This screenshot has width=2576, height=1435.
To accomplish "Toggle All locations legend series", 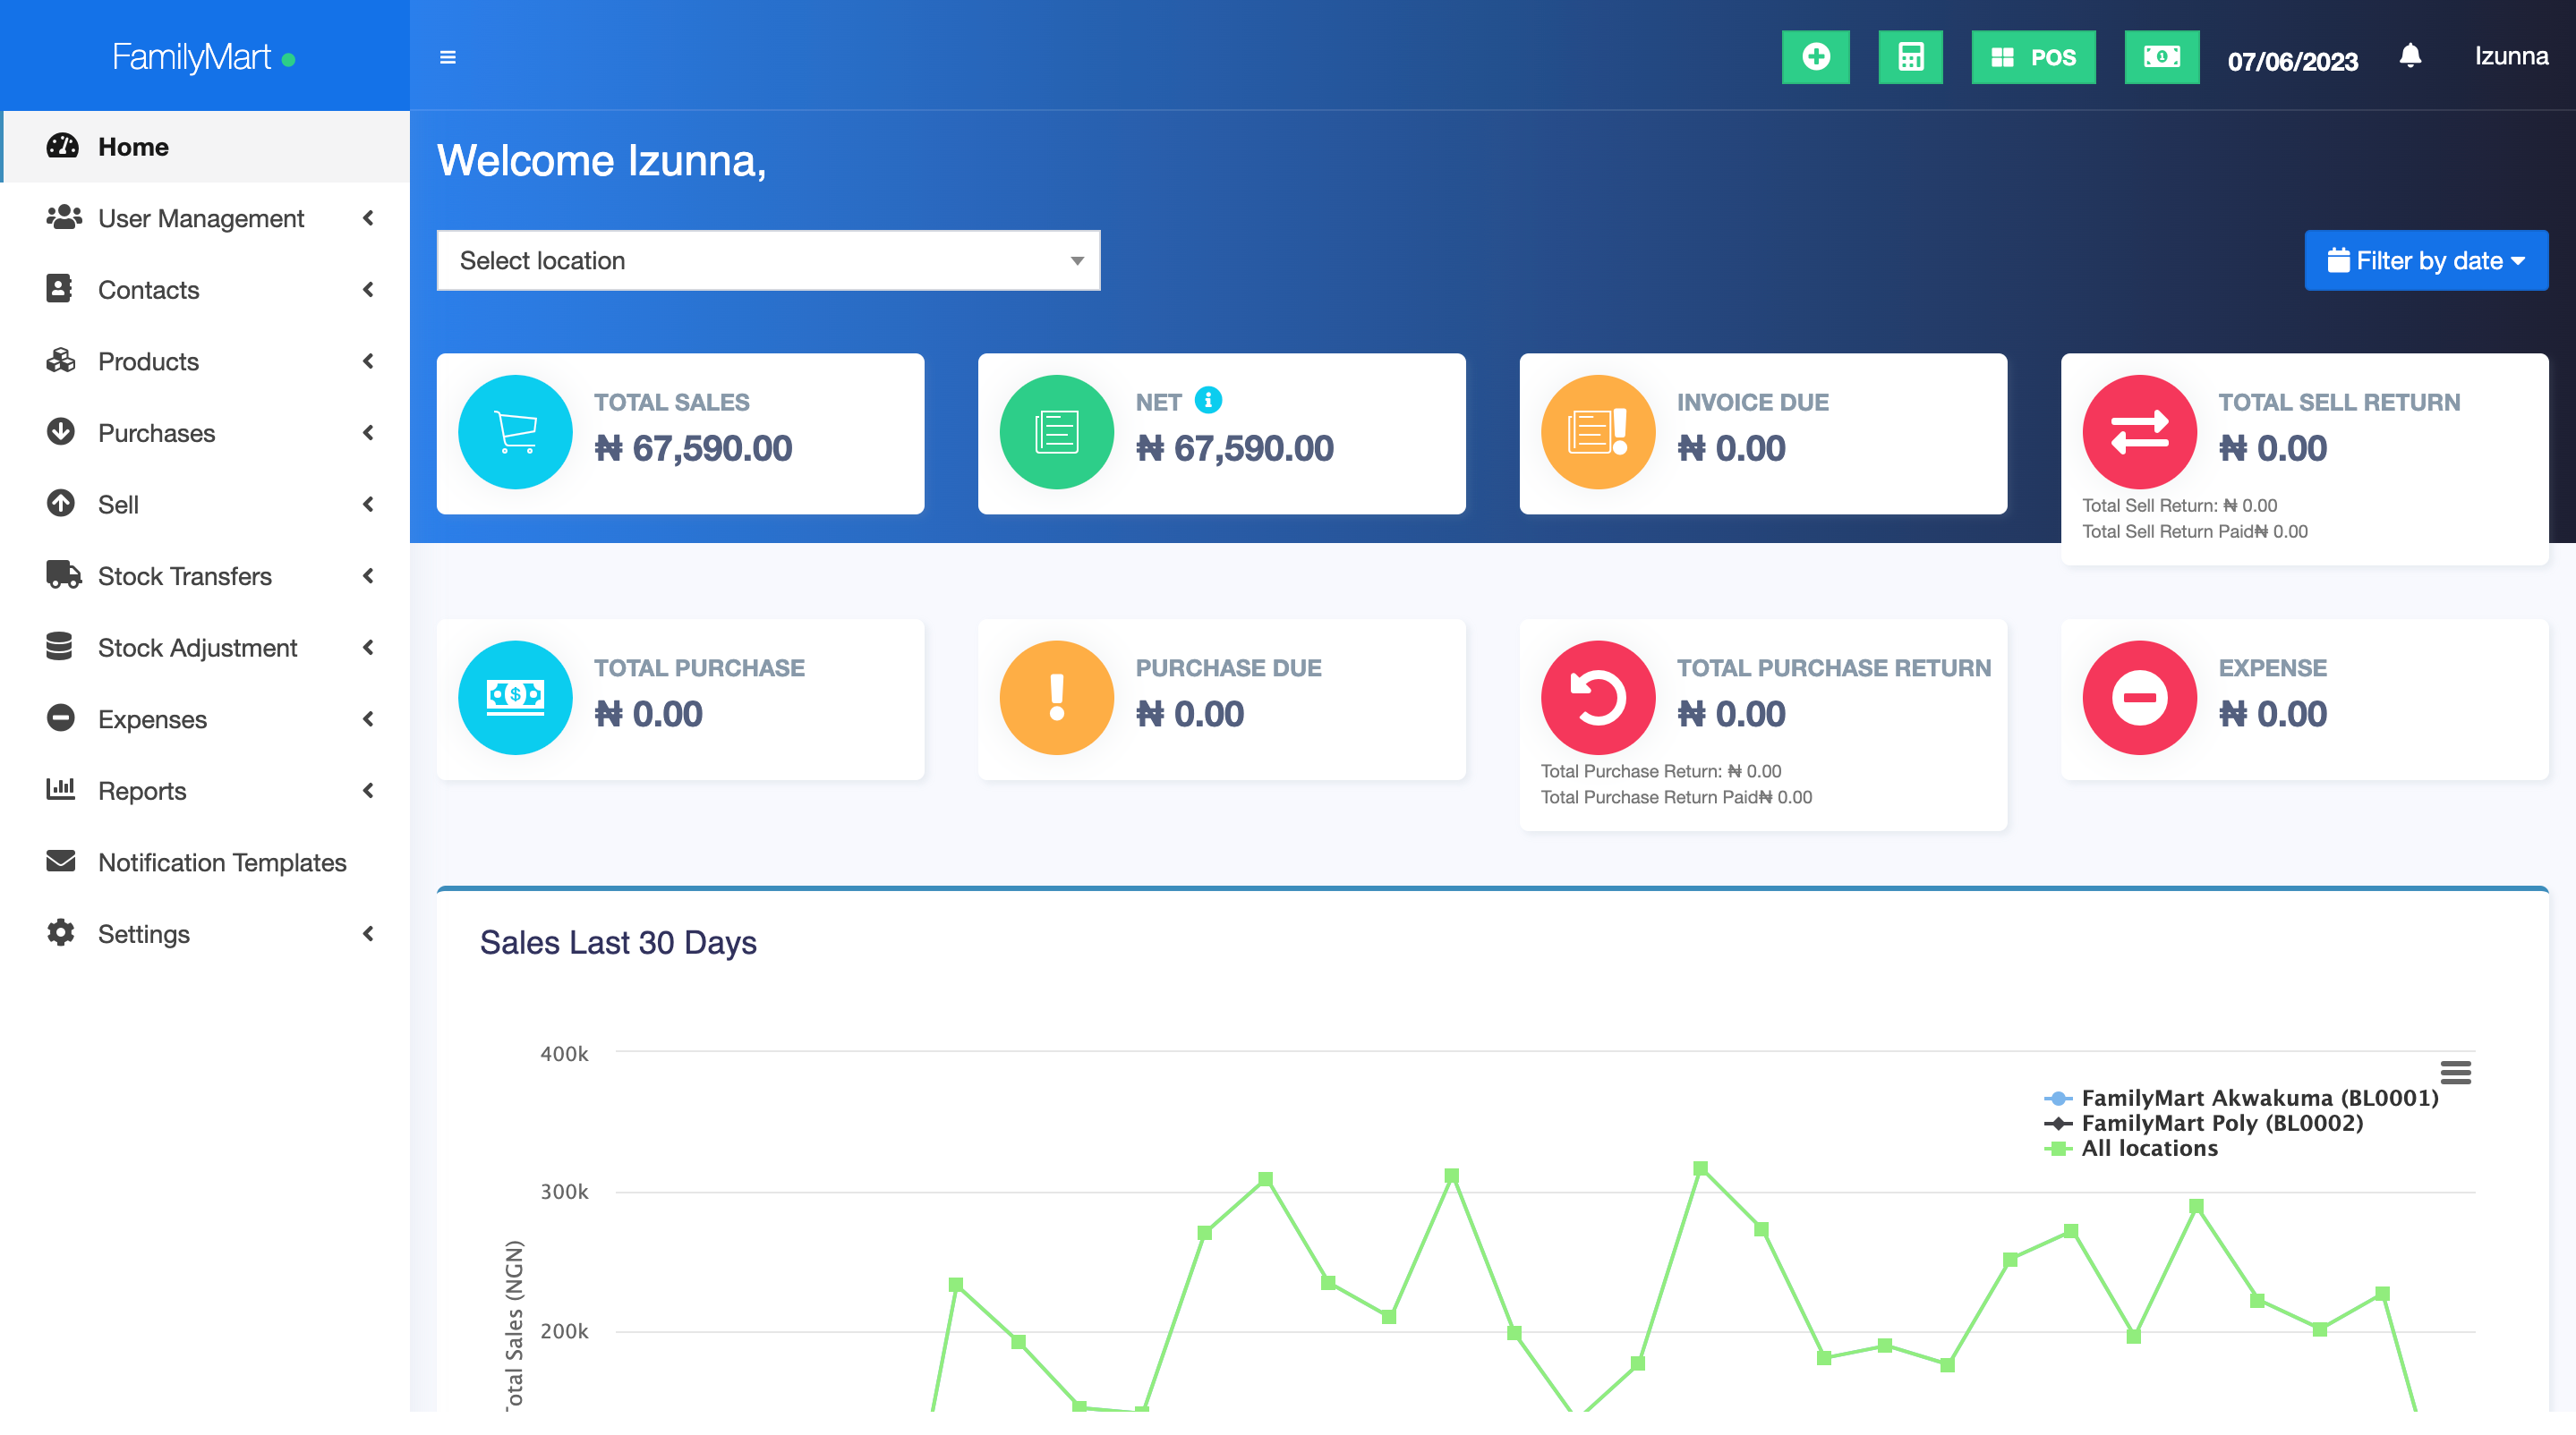I will tap(2131, 1150).
